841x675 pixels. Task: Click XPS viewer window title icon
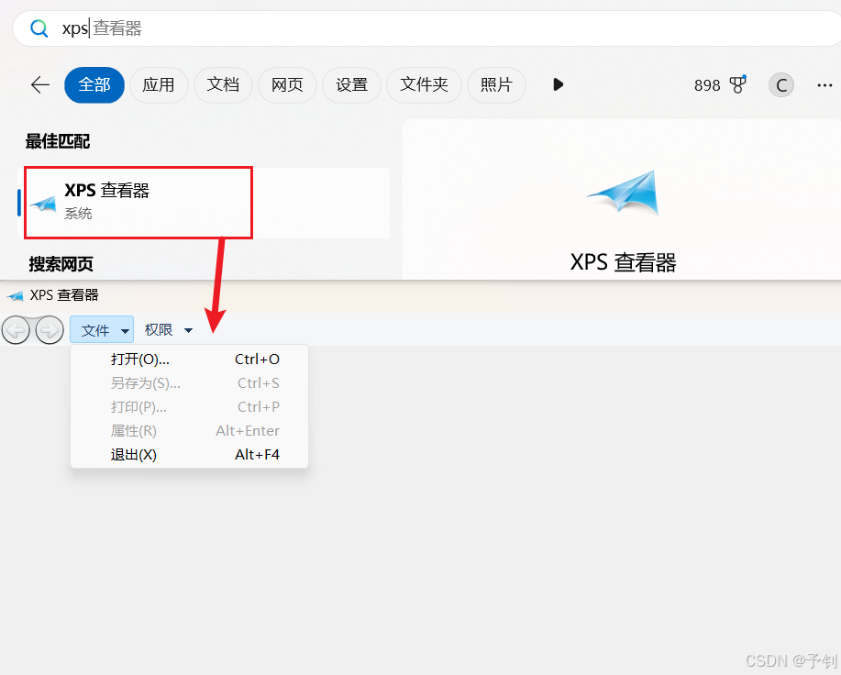(15, 295)
